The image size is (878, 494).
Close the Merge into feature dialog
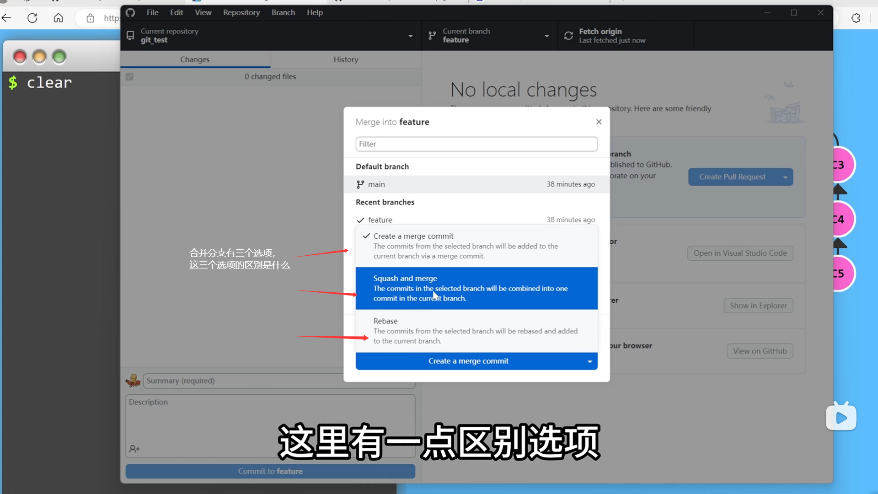click(599, 122)
